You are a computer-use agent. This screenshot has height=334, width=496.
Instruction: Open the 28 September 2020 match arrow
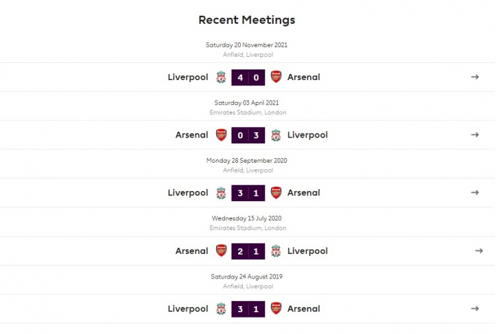[474, 192]
